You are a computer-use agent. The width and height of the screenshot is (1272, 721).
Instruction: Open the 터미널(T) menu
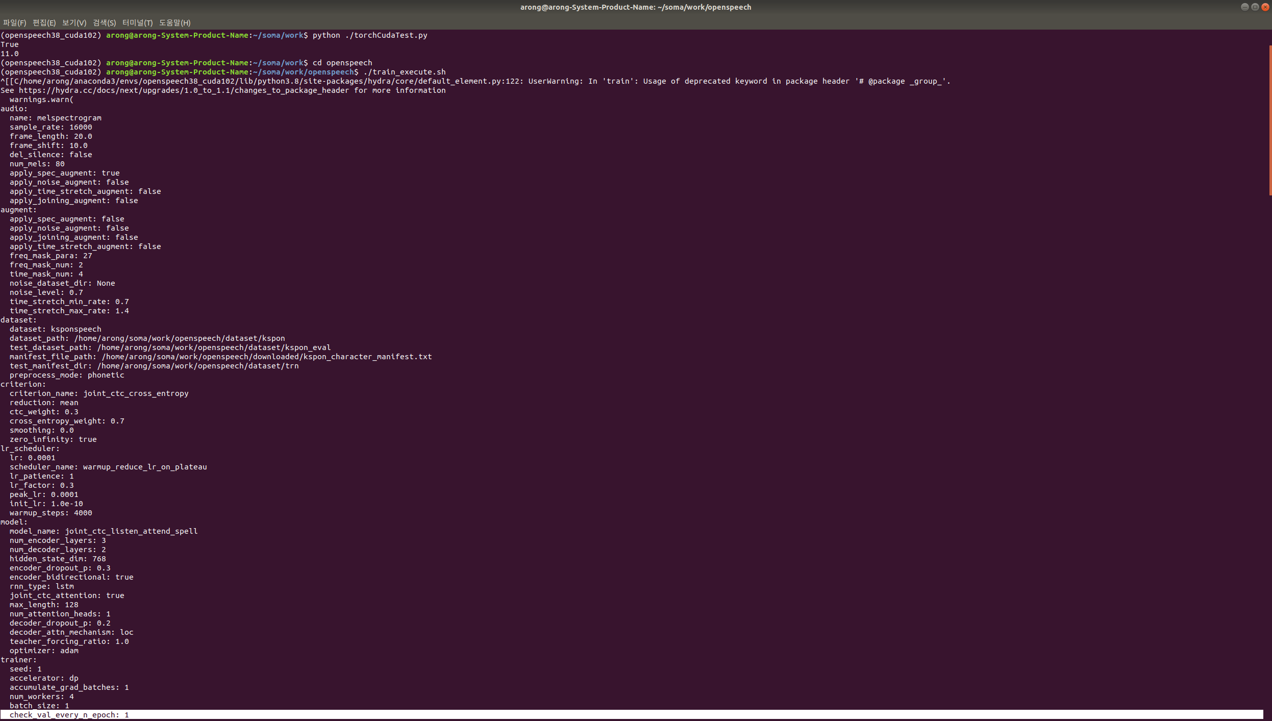pos(137,23)
